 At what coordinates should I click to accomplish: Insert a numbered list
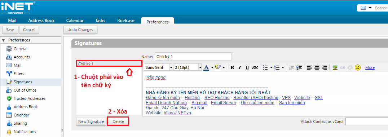click(277, 67)
